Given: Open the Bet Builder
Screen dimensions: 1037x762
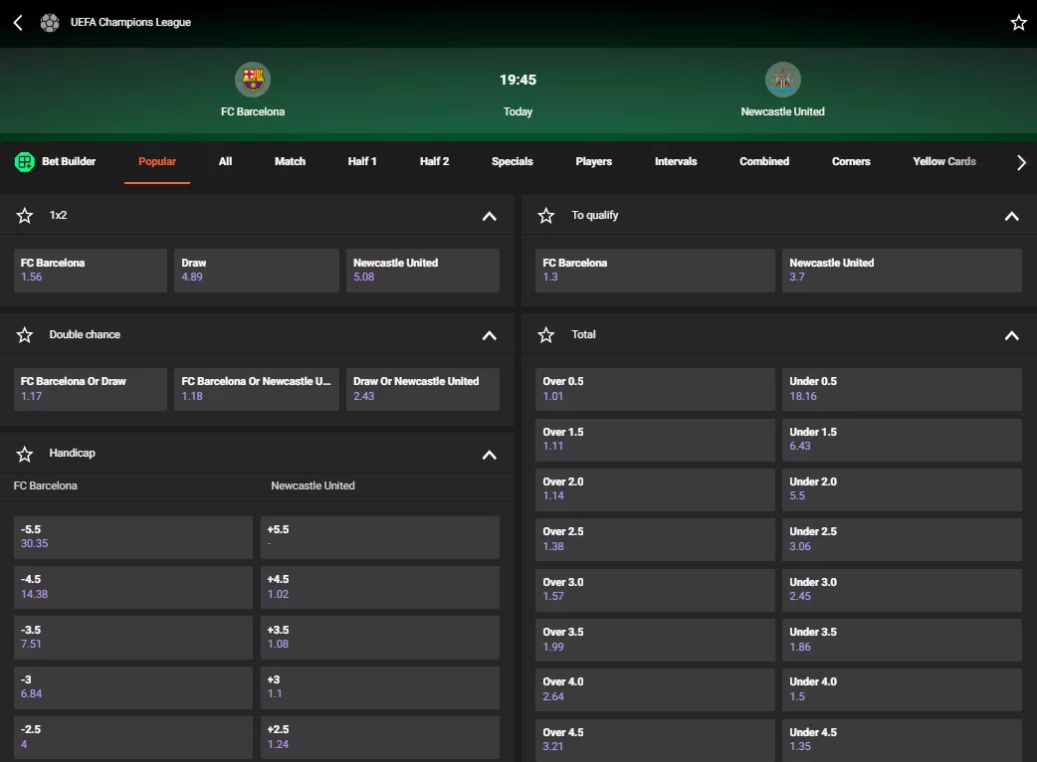Looking at the screenshot, I should pos(55,161).
